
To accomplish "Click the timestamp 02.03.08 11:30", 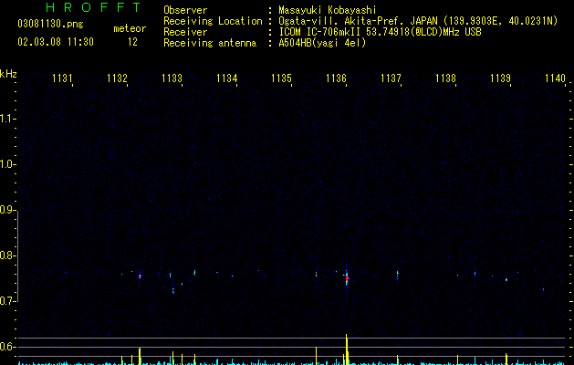I will point(56,42).
